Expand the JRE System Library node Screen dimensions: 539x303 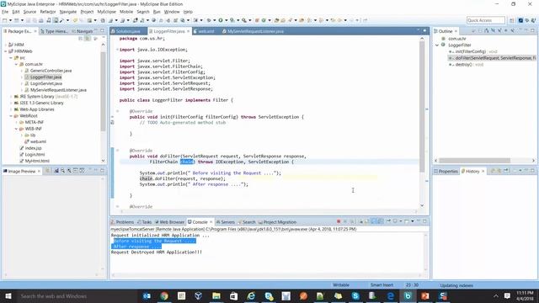(11, 97)
